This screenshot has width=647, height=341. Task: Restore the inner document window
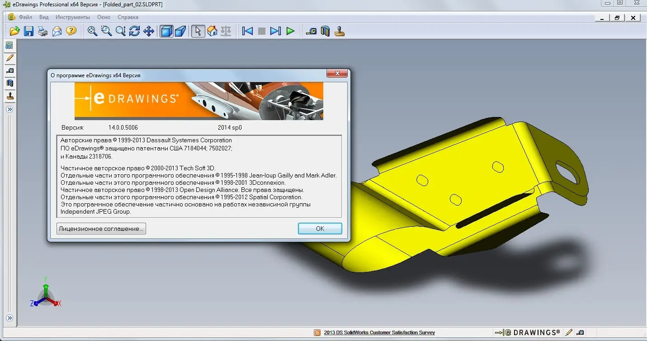click(617, 18)
